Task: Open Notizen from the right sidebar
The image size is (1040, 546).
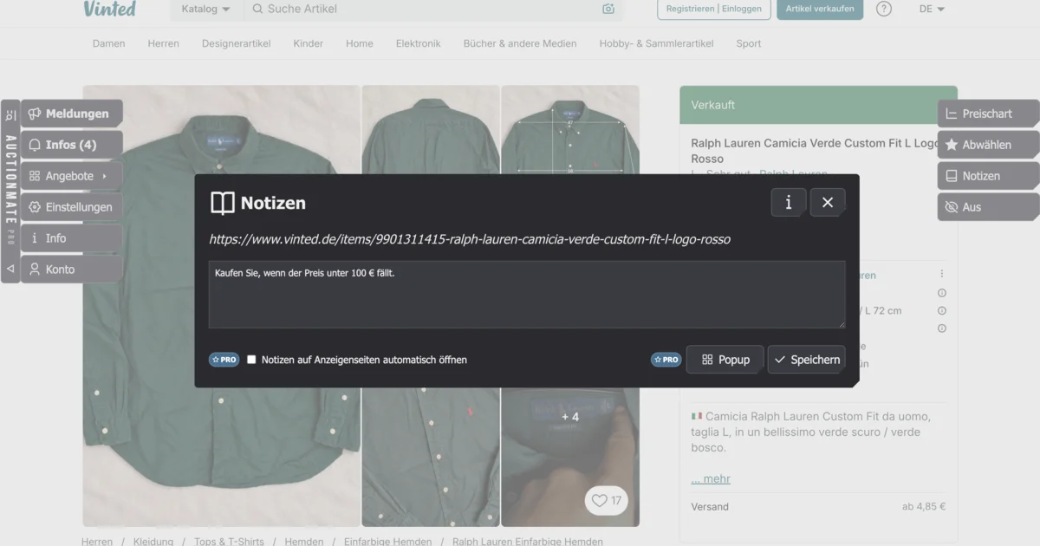Action: point(988,176)
